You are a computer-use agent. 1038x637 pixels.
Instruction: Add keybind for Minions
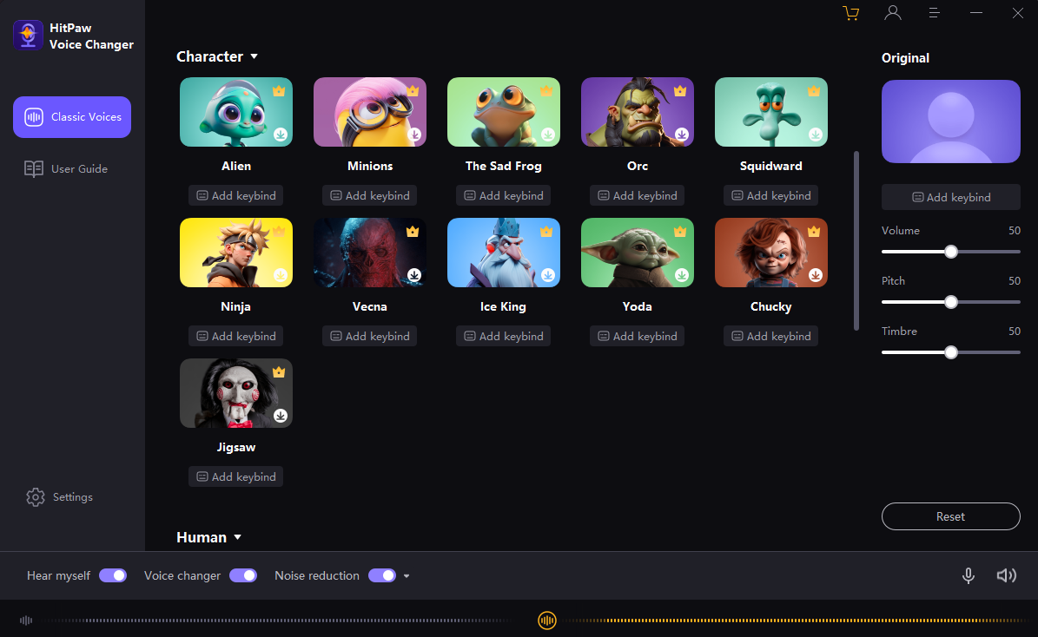[x=369, y=196]
